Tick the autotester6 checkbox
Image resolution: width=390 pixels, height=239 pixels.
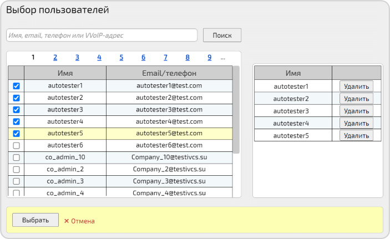click(16, 145)
